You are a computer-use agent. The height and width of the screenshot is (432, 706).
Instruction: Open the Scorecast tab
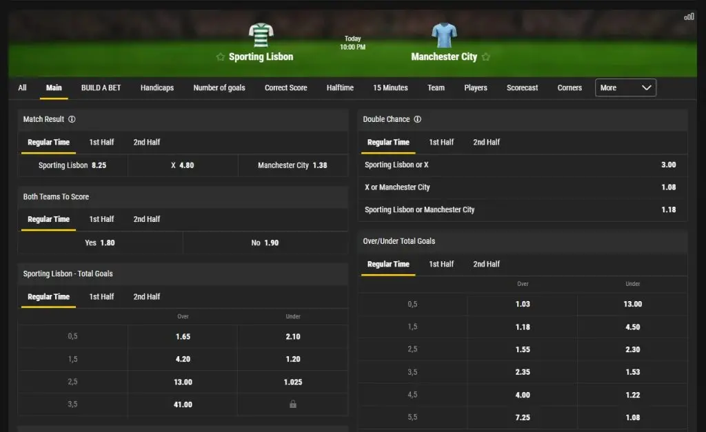click(523, 88)
